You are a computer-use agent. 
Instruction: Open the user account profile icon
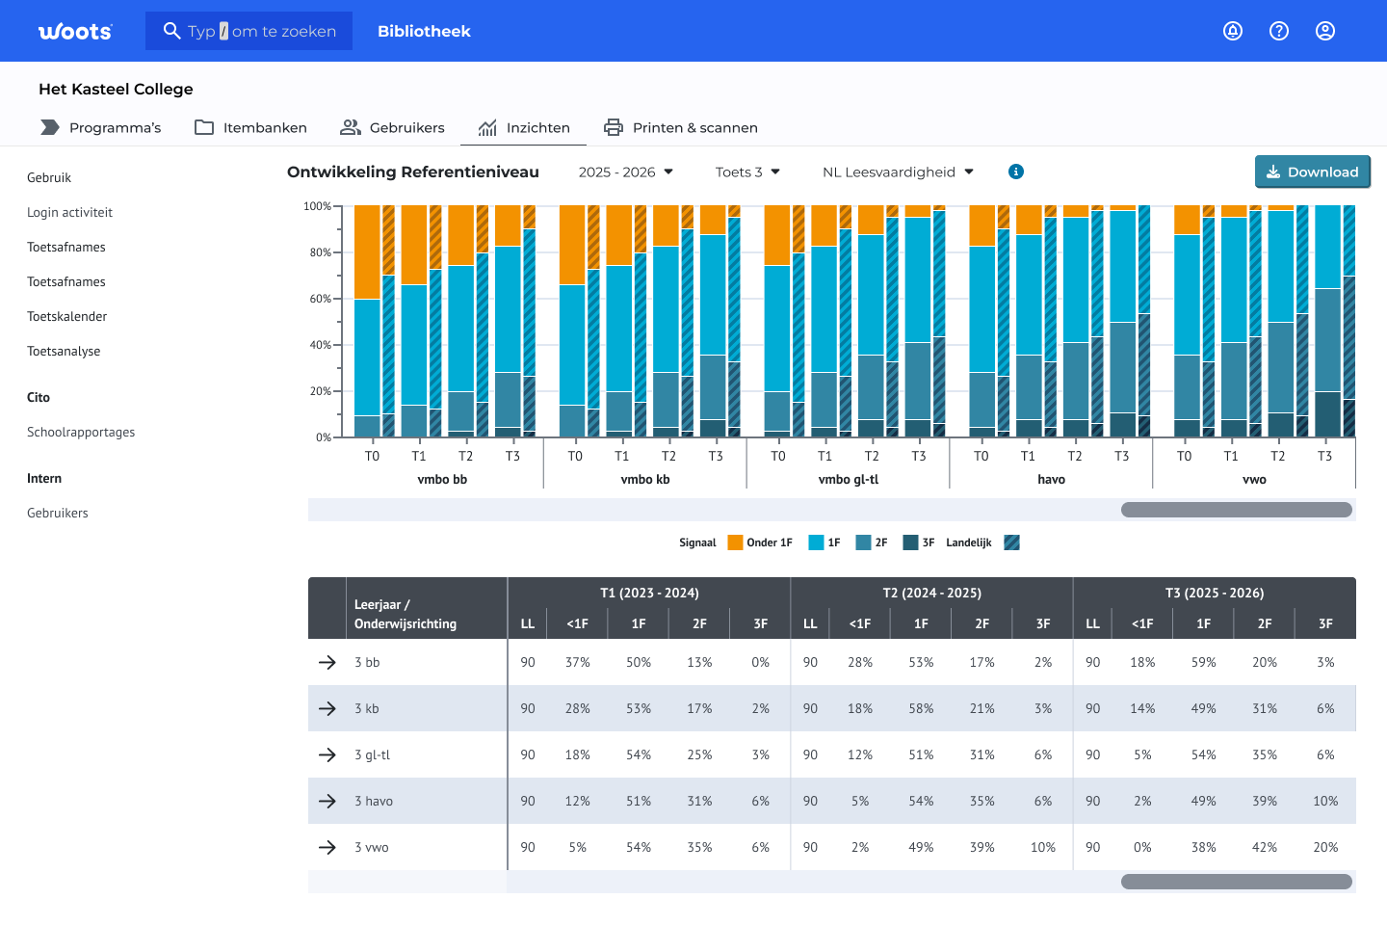pyautogui.click(x=1325, y=31)
